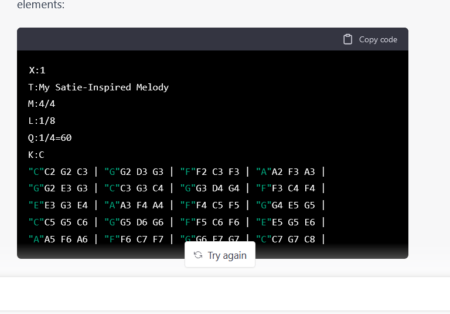Click the note length line "L:1/8"
This screenshot has width=450, height=314.
[x=42, y=121]
